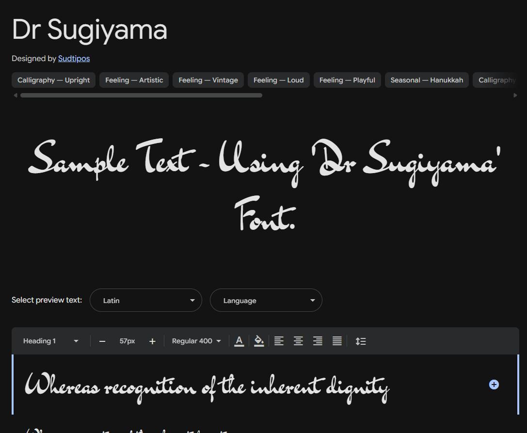Select the partially visible Calligraphy tag
Screen dimensions: 527x433
pos(496,80)
